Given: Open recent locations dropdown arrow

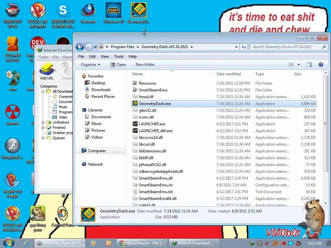Looking at the screenshot, I should tap(95, 47).
